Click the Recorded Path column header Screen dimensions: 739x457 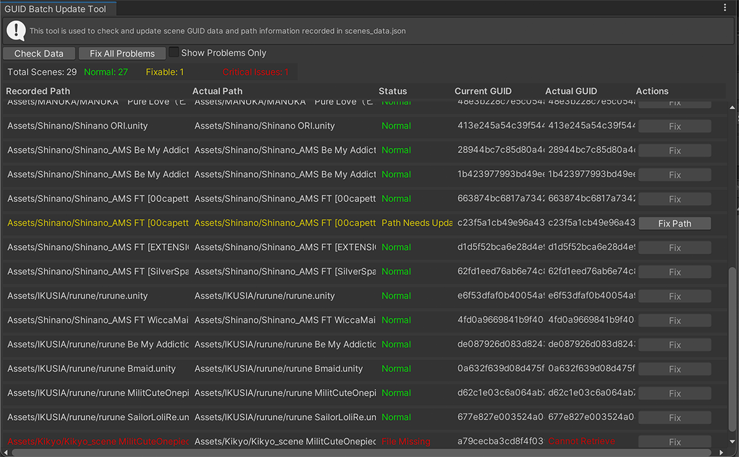point(38,91)
